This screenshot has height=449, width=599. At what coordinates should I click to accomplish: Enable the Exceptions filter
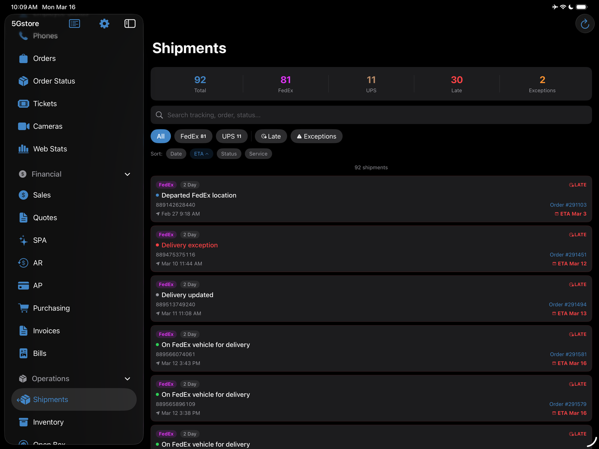coord(316,136)
